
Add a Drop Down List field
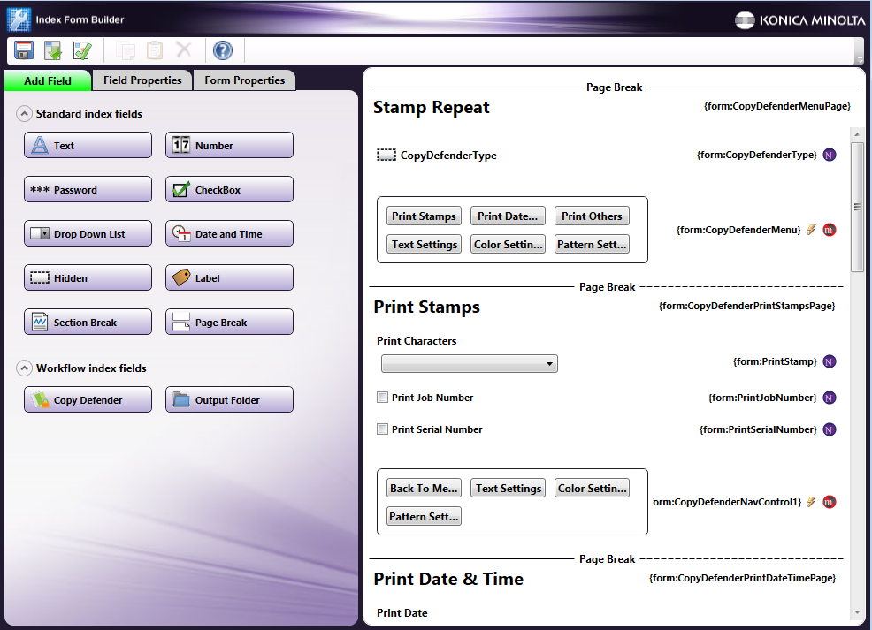pos(88,233)
